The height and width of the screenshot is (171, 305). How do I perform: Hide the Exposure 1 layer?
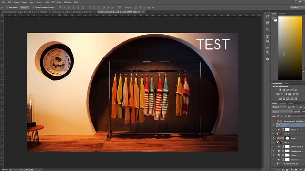[273, 160]
